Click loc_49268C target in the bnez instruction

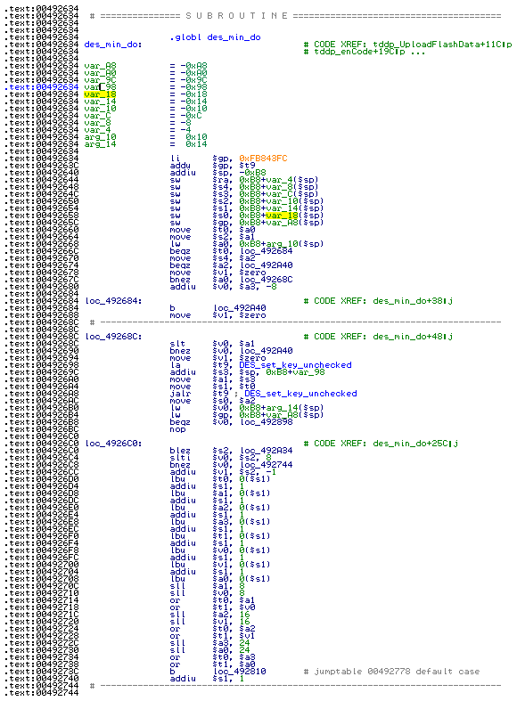coord(267,280)
